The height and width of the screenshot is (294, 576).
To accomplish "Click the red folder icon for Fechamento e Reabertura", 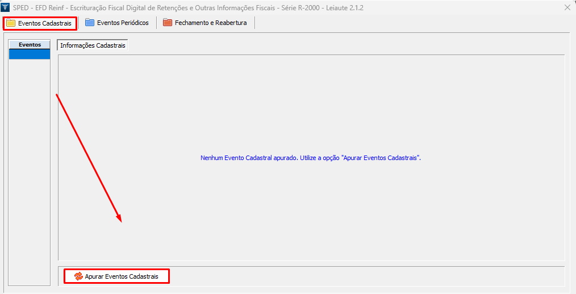I will [167, 23].
